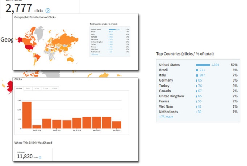Click the large Top Countries heading
The height and width of the screenshot is (166, 247).
pyautogui.click(x=185, y=54)
